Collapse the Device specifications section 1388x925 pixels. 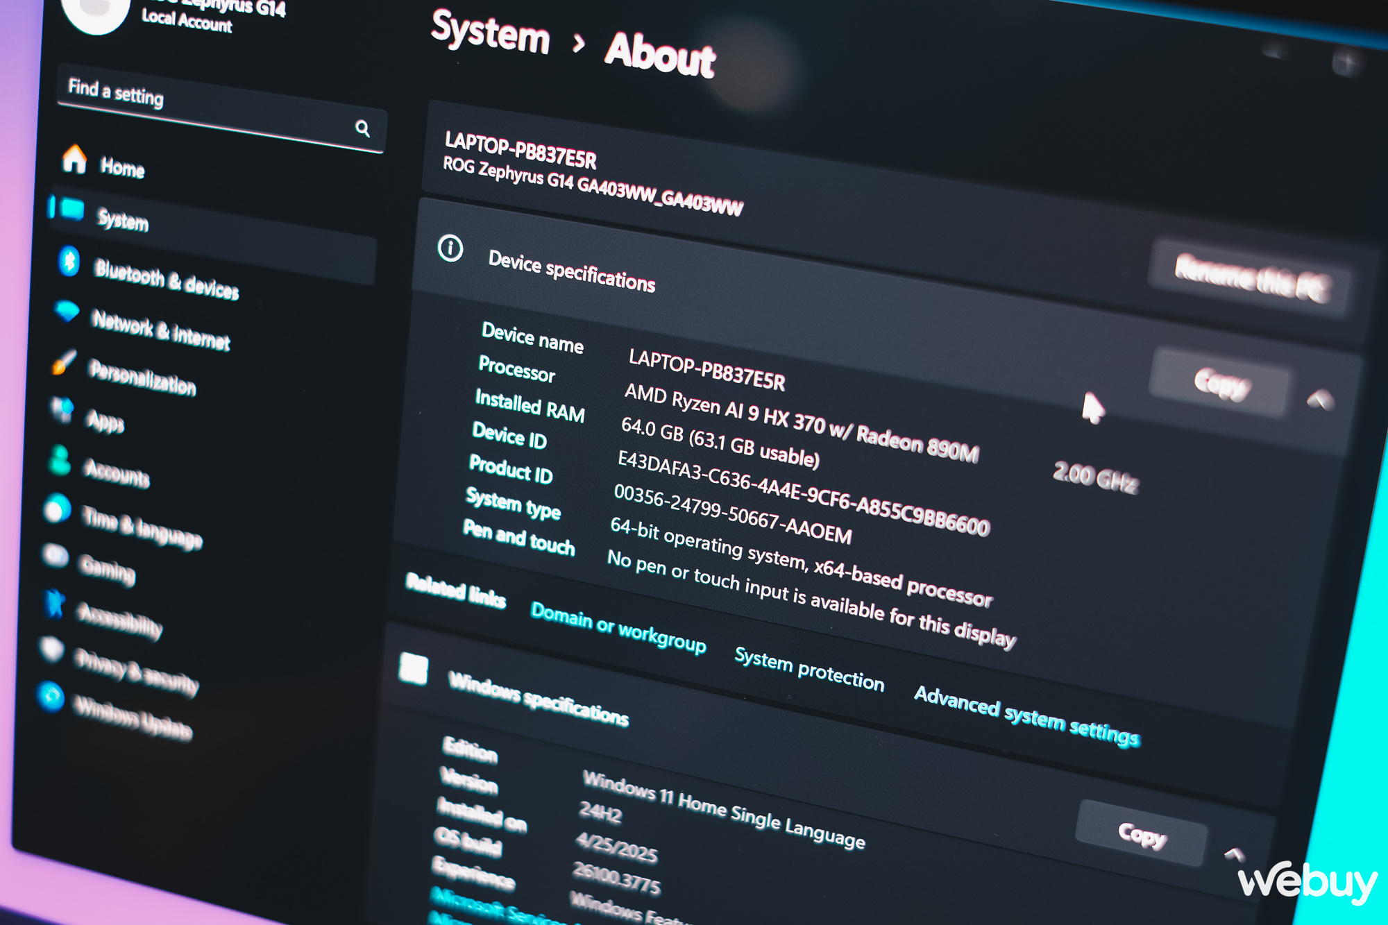1319,399
